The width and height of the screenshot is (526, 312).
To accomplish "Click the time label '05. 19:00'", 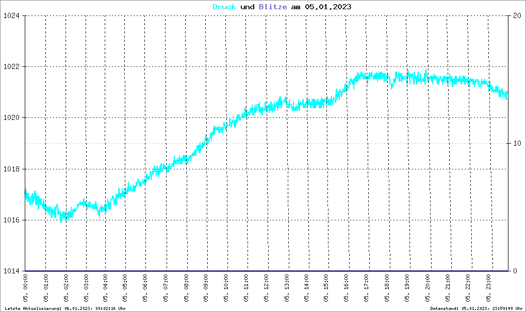I will (x=407, y=288).
